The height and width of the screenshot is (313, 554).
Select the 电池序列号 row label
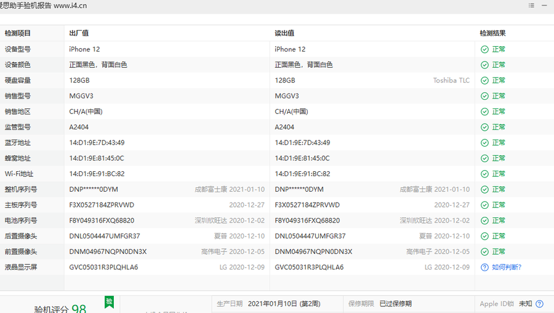(21, 221)
